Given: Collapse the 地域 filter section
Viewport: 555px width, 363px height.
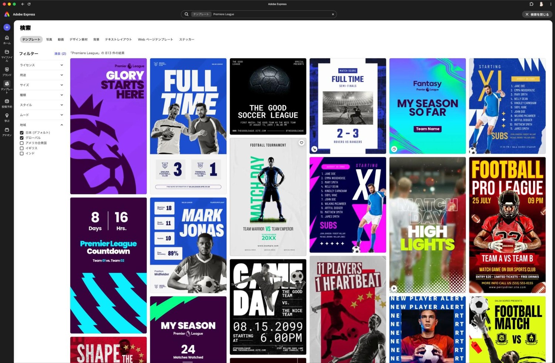Looking at the screenshot, I should pos(61,125).
